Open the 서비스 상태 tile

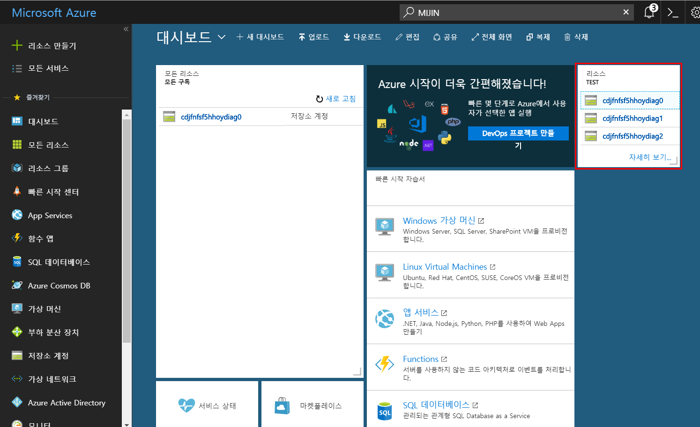207,404
